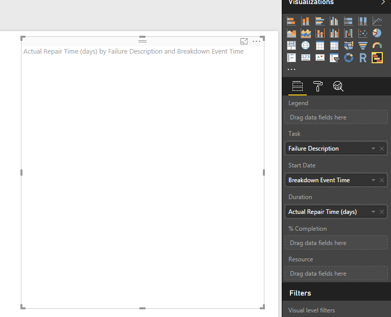Select the area chart visual
Screen dimensions: 391x317
(x=291, y=33)
